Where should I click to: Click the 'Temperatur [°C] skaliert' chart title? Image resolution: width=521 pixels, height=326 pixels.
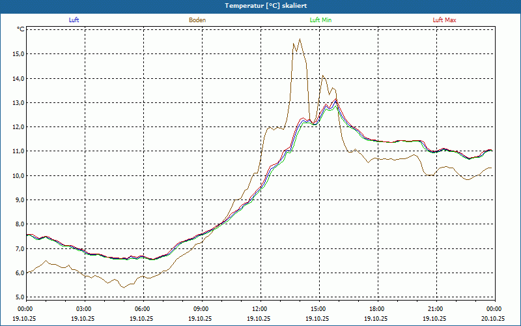(x=260, y=5)
